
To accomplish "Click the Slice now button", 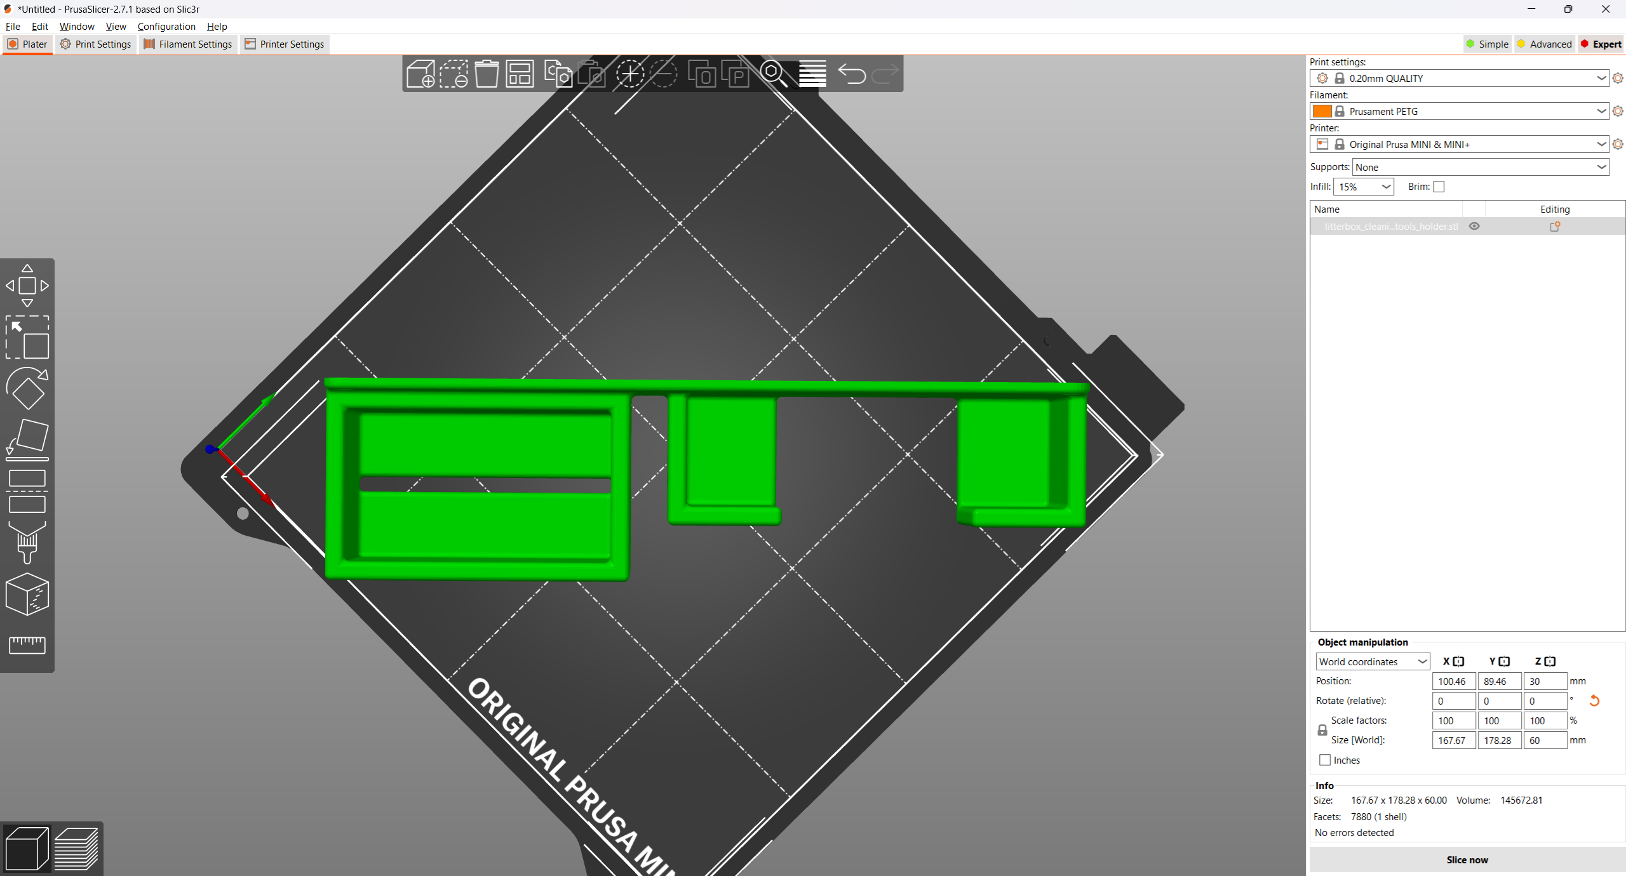I will click(1467, 859).
